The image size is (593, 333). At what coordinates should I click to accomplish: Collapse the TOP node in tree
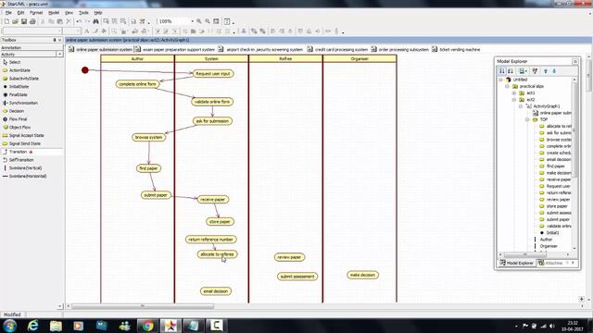tap(527, 119)
